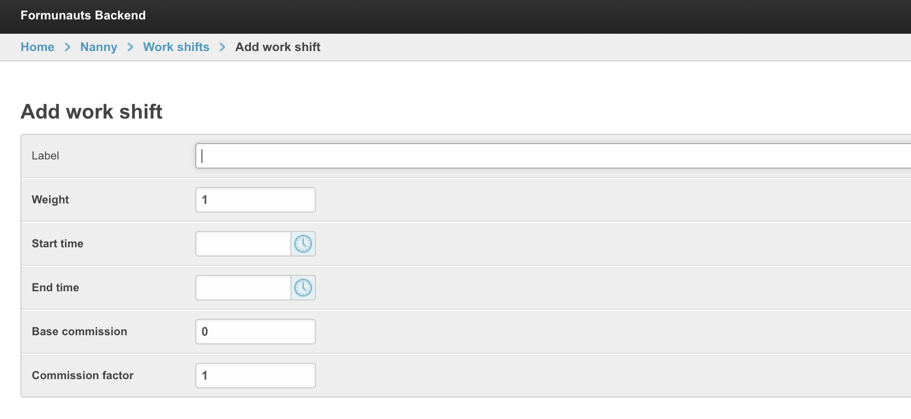Select the Commission factor input
The image size is (911, 419).
coord(256,376)
